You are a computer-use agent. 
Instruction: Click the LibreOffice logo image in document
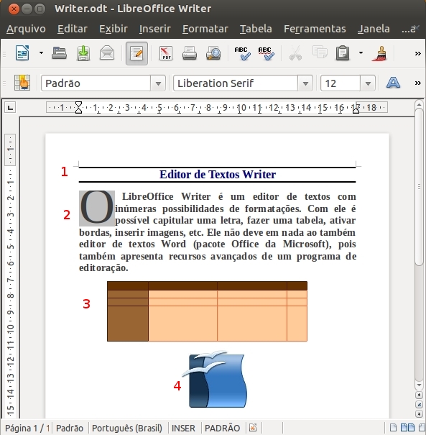(x=216, y=379)
